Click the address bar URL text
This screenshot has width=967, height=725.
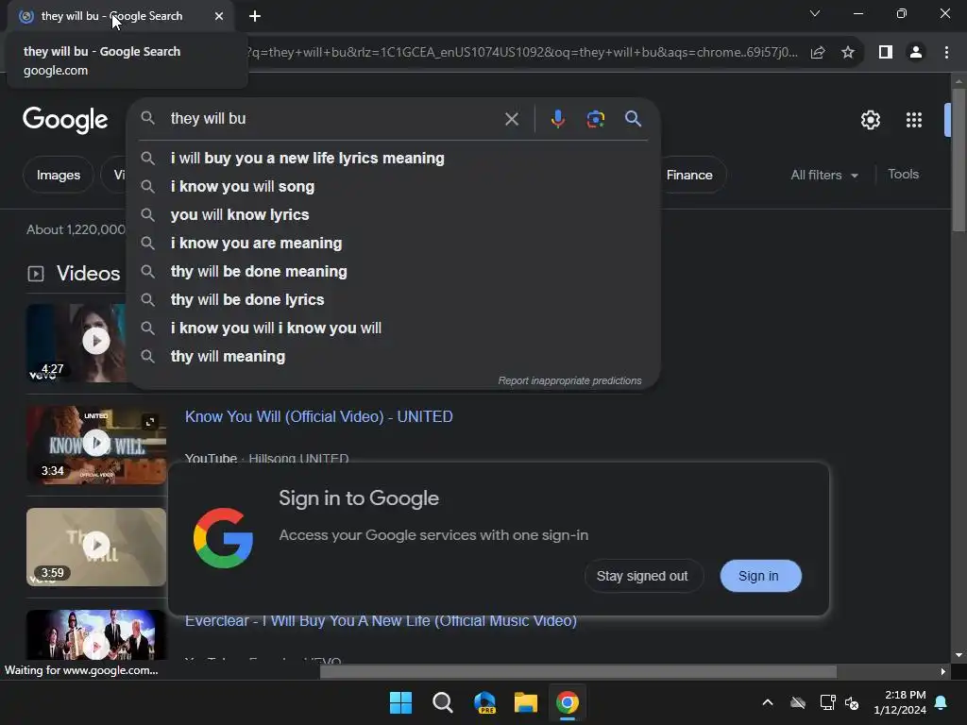(521, 53)
